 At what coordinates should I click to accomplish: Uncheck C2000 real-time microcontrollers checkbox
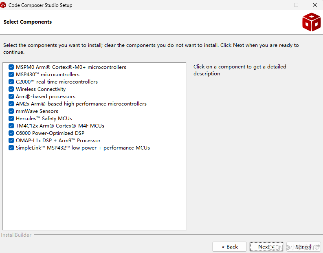point(11,82)
